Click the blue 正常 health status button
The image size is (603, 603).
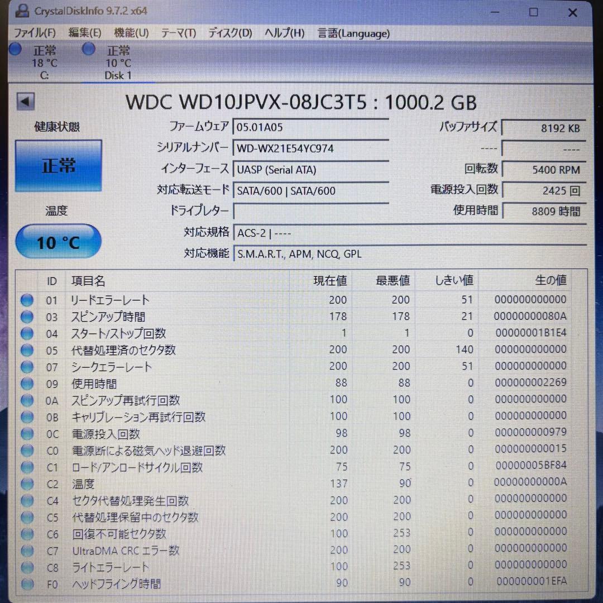[58, 165]
